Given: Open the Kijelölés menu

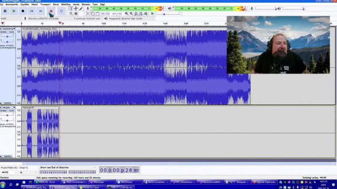Looking at the screenshot, I should [x=25, y=4].
